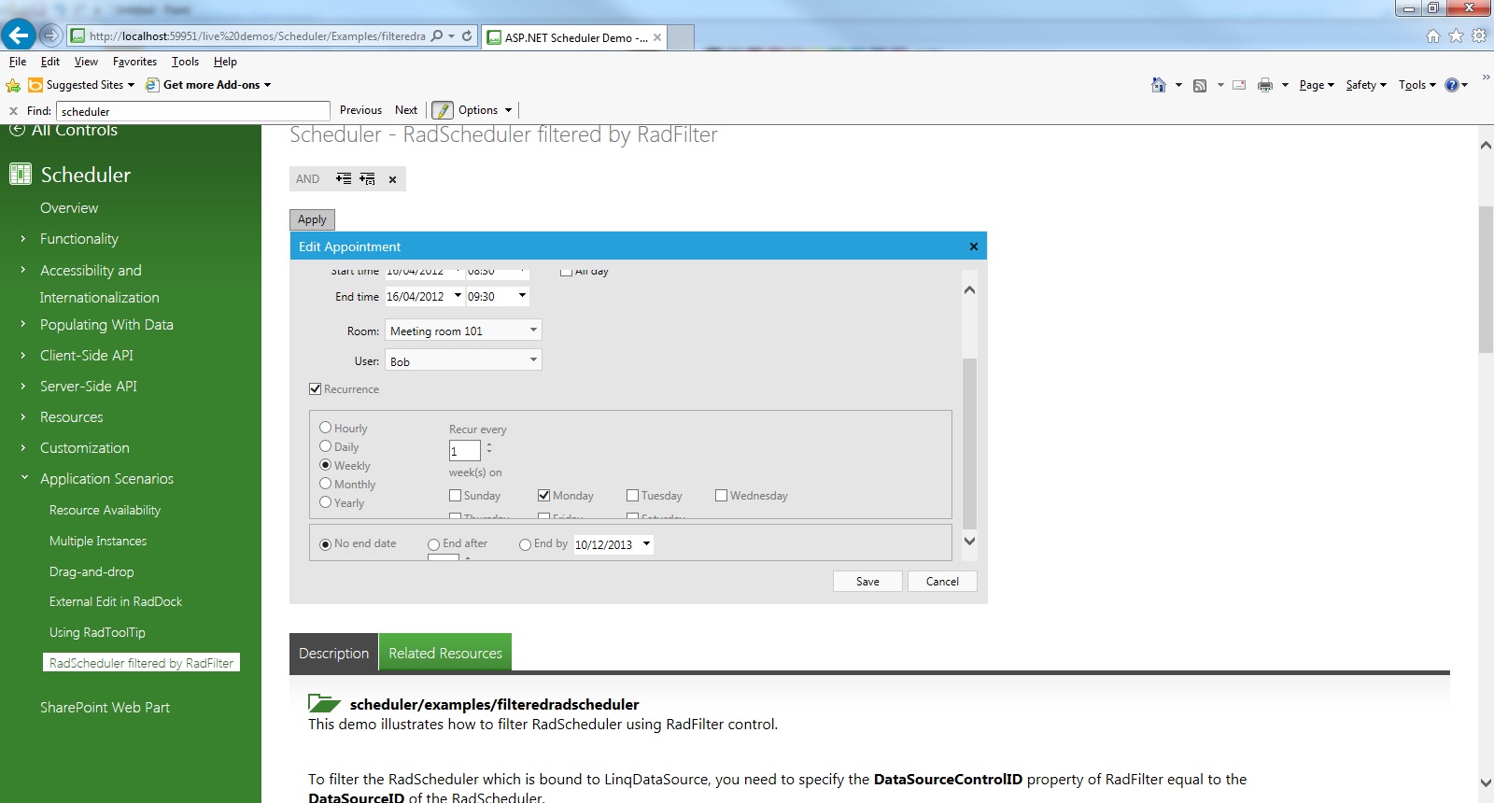
Task: Remove the RadFilter AND group
Action: [x=392, y=179]
